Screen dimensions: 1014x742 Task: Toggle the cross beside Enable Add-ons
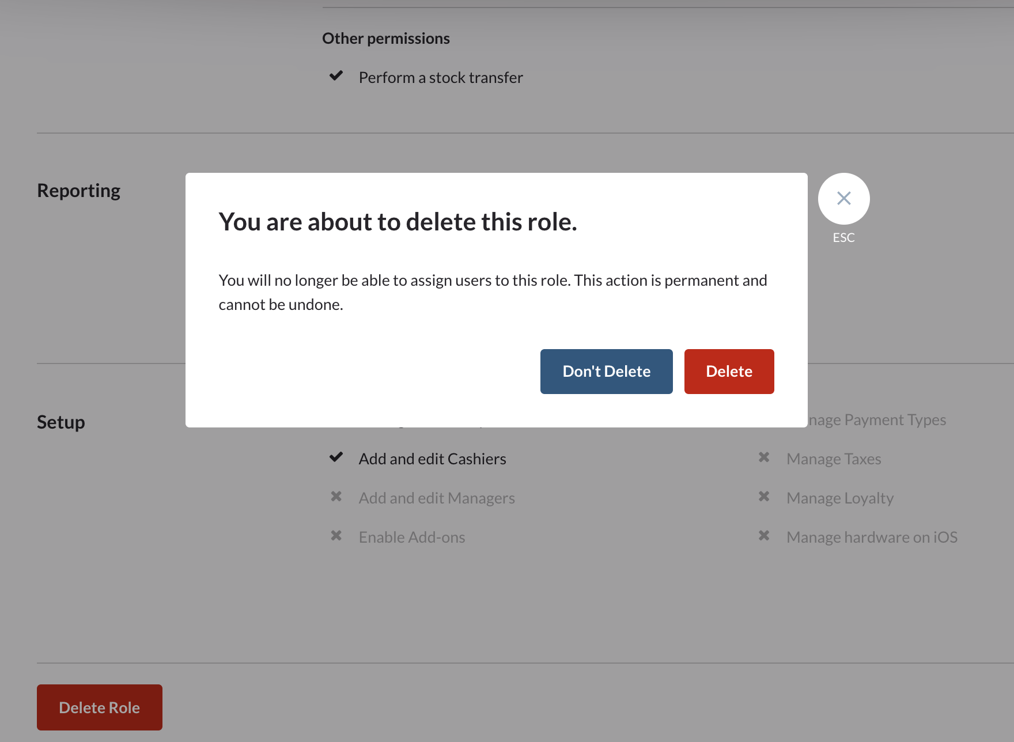[336, 535]
